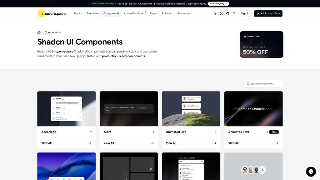Screen dimensions: 320x180
Task: Click the Animated Text card title
Action: [x=238, y=132]
